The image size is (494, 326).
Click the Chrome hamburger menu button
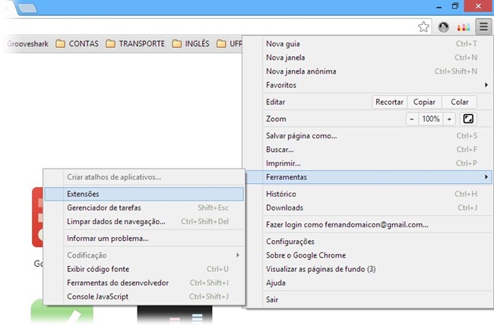point(483,27)
